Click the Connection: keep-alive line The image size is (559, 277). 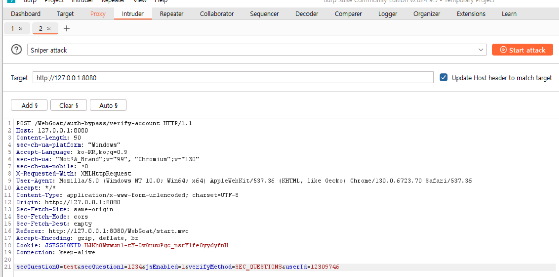click(56, 252)
